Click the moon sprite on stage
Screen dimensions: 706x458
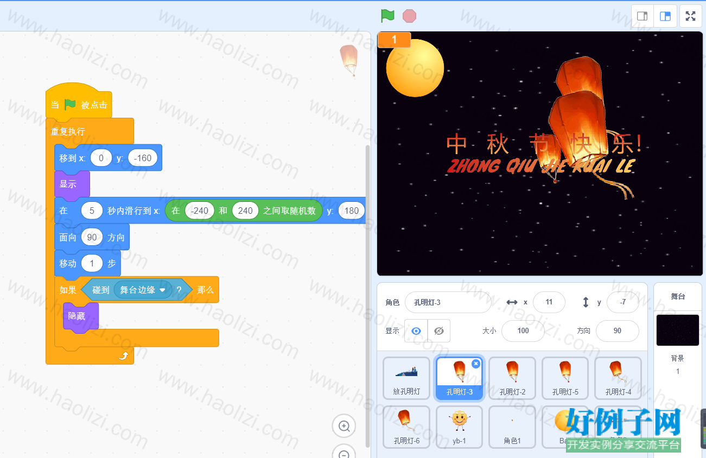(x=415, y=68)
